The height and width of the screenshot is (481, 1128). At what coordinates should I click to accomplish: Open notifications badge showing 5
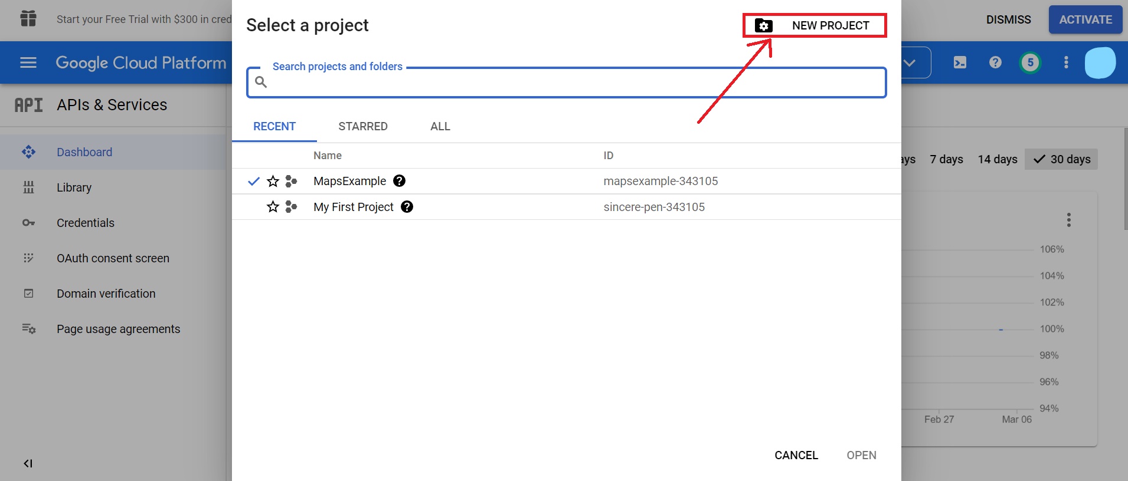tap(1030, 62)
